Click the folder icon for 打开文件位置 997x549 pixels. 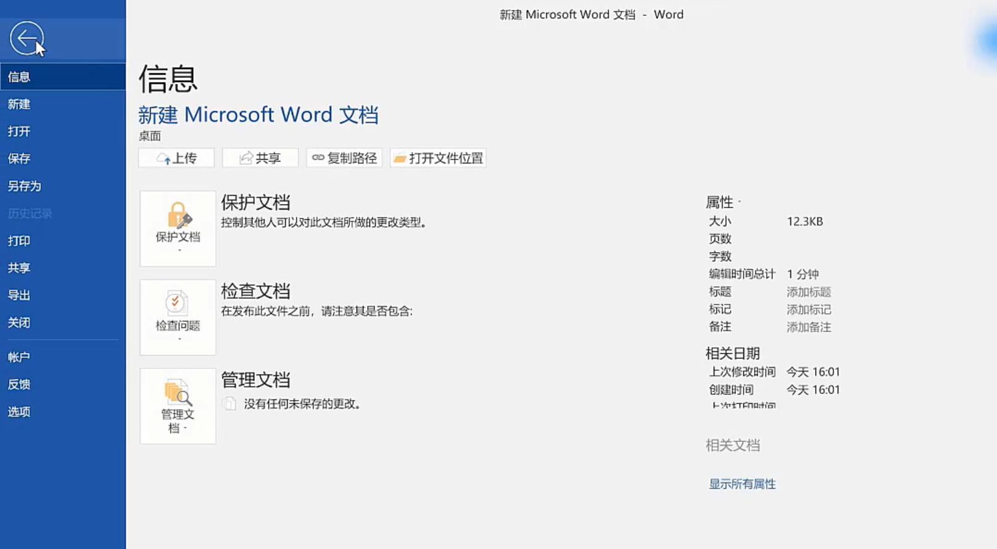point(400,158)
